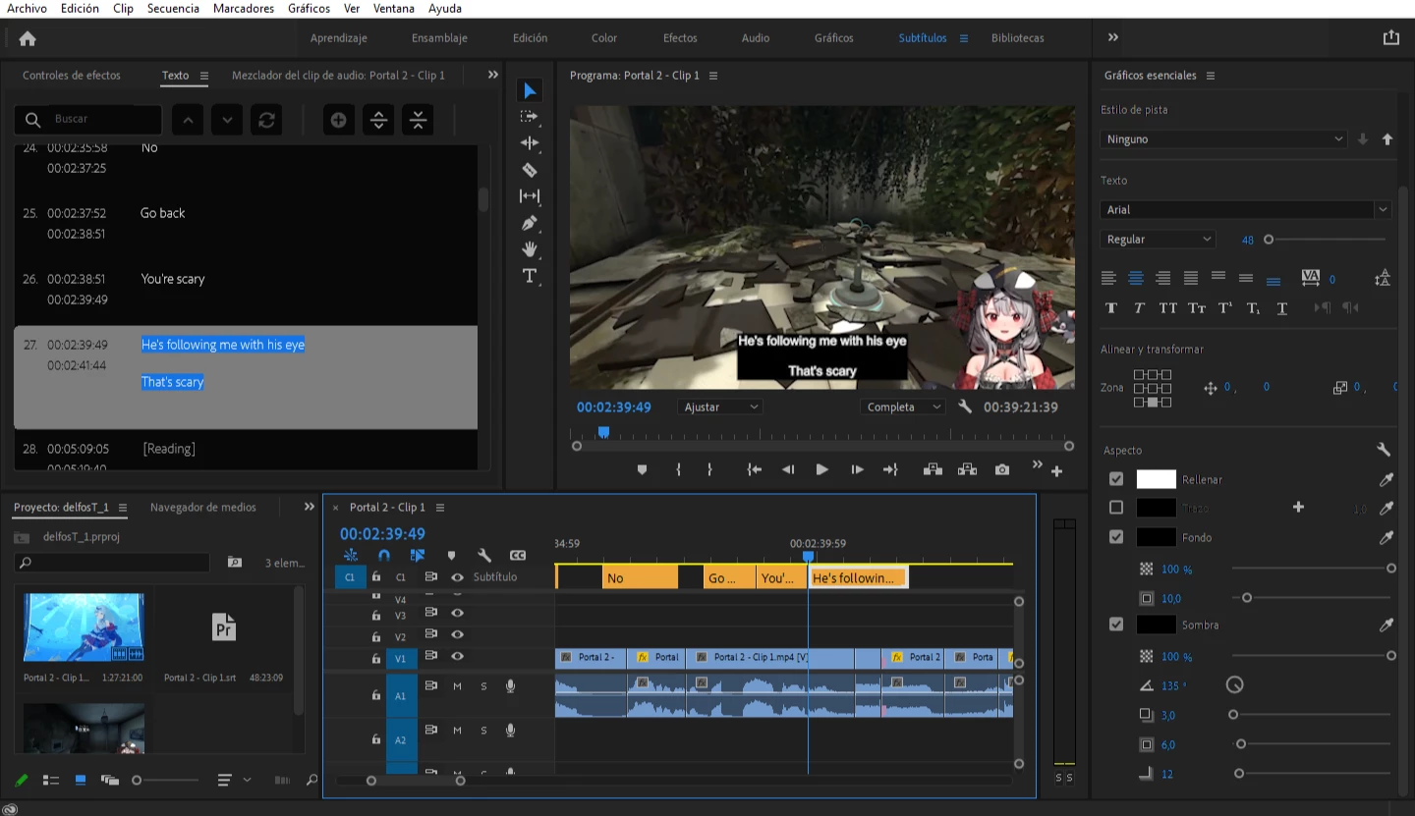The width and height of the screenshot is (1415, 816).
Task: Open Marcadores menu
Action: click(x=244, y=8)
